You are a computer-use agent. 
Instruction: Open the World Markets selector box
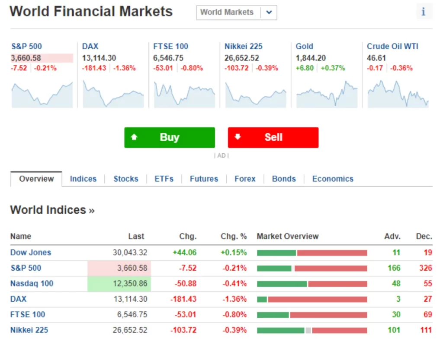click(x=237, y=13)
